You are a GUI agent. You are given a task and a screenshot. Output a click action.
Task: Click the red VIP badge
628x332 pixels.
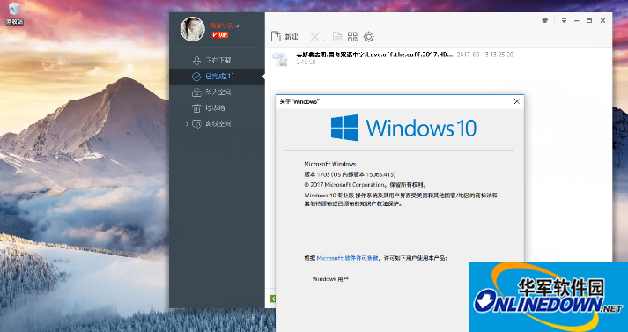point(220,35)
